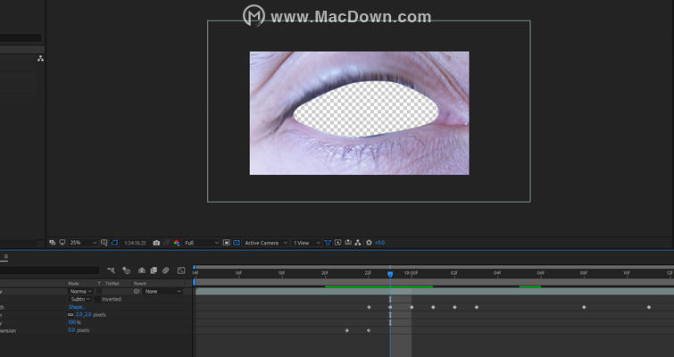Click the +0.0 exposure value

pos(380,243)
